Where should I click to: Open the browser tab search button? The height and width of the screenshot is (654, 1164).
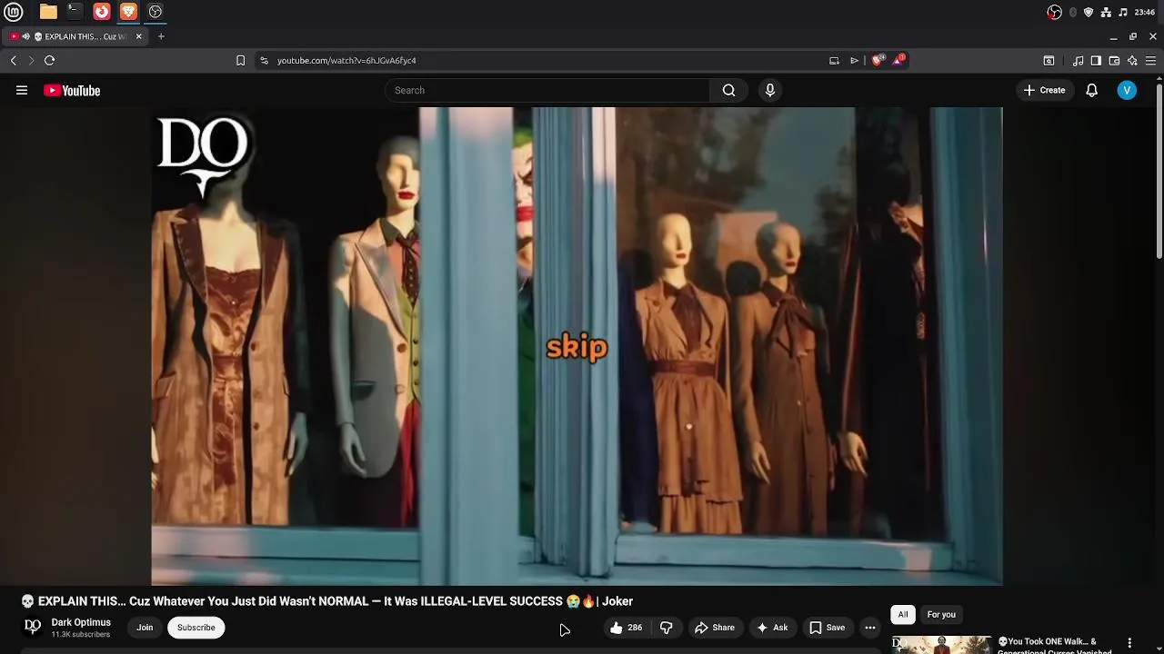pos(1049,60)
